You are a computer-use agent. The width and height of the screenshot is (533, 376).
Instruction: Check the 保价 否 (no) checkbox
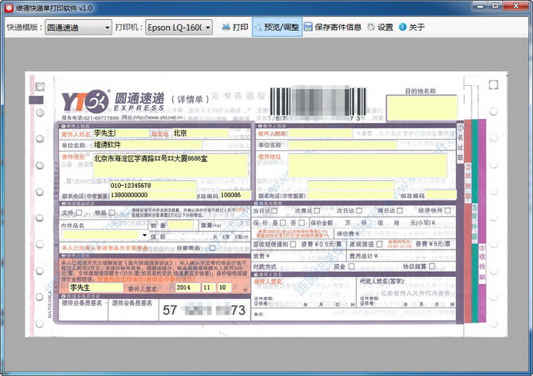(x=301, y=223)
